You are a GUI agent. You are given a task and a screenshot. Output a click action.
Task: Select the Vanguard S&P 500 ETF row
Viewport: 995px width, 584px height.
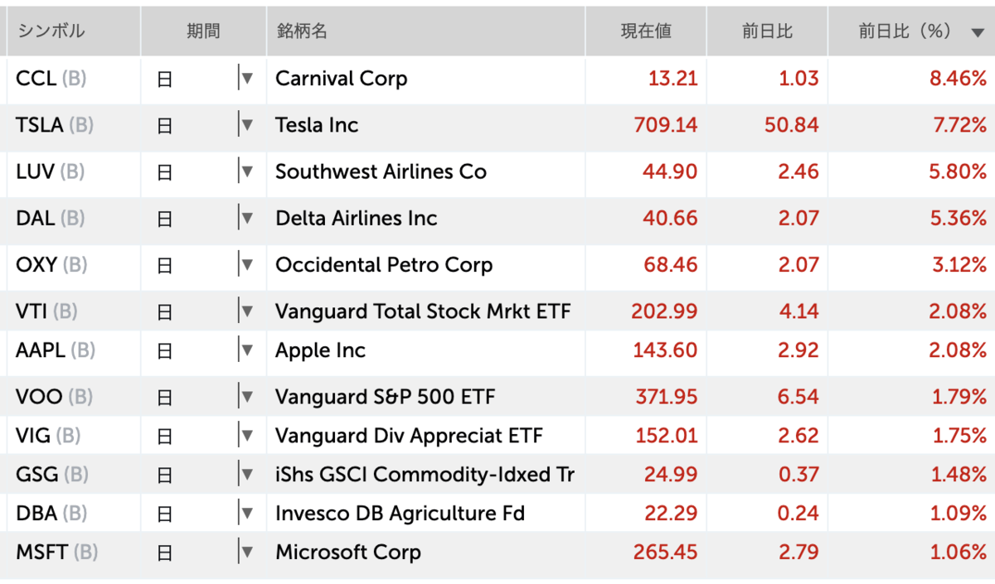(498, 396)
